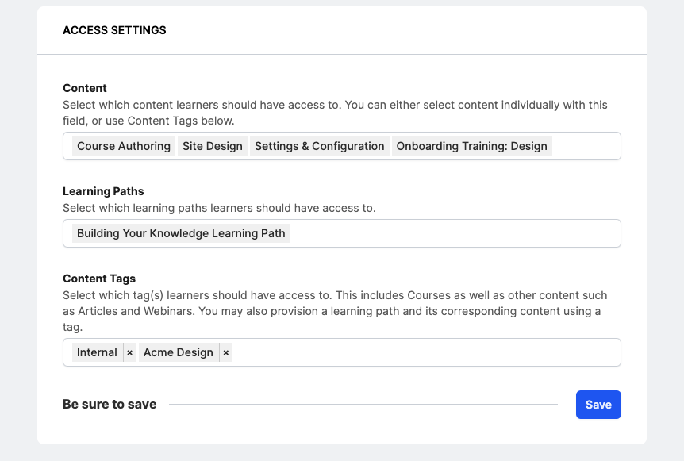Click the Internal tag label
684x461 pixels.
[98, 352]
